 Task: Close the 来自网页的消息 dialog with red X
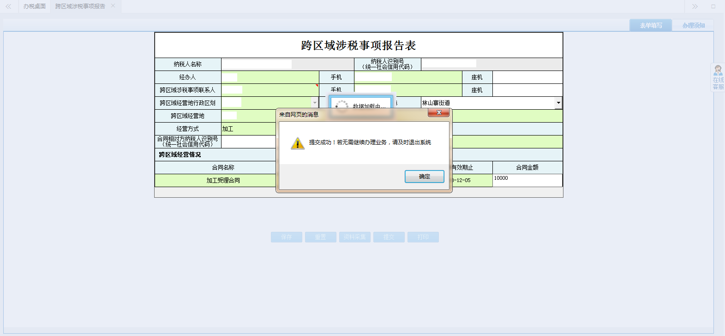[438, 112]
